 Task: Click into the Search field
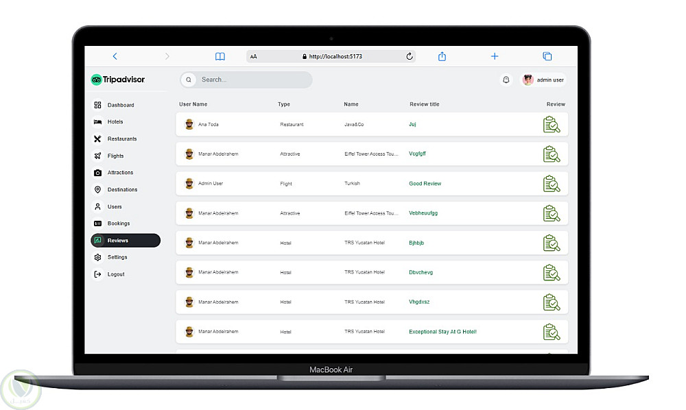pos(246,80)
